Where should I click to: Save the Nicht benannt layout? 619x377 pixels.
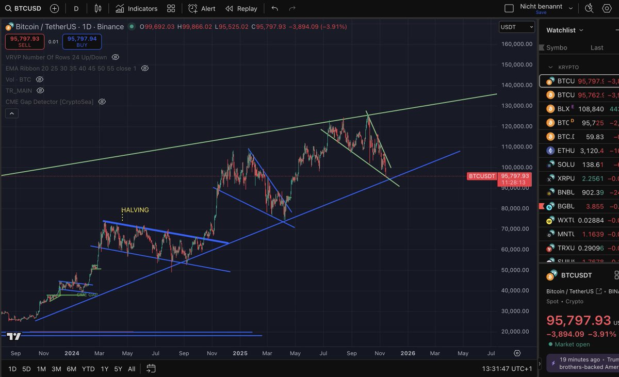[x=541, y=11]
